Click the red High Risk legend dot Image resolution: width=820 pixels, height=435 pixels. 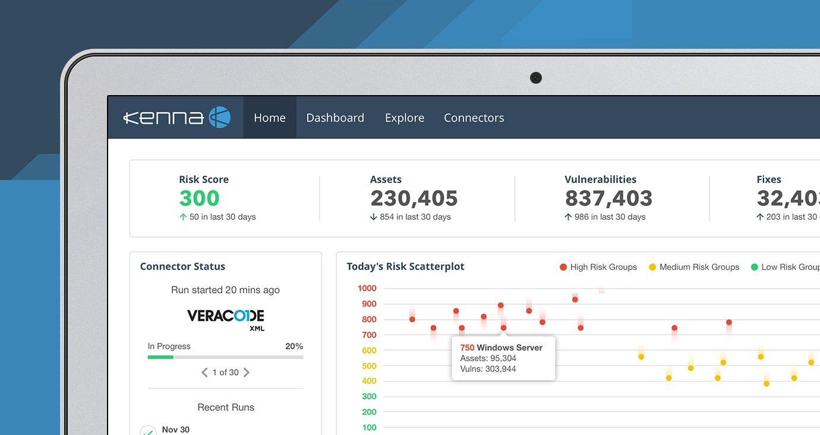pos(563,267)
